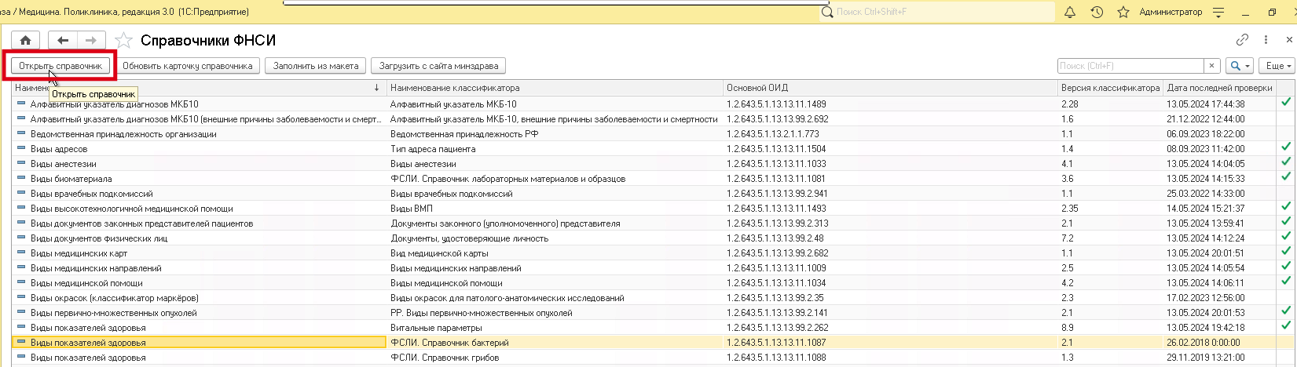Select Виды ВМП classifier cell
1297x367 pixels.
(x=555, y=208)
